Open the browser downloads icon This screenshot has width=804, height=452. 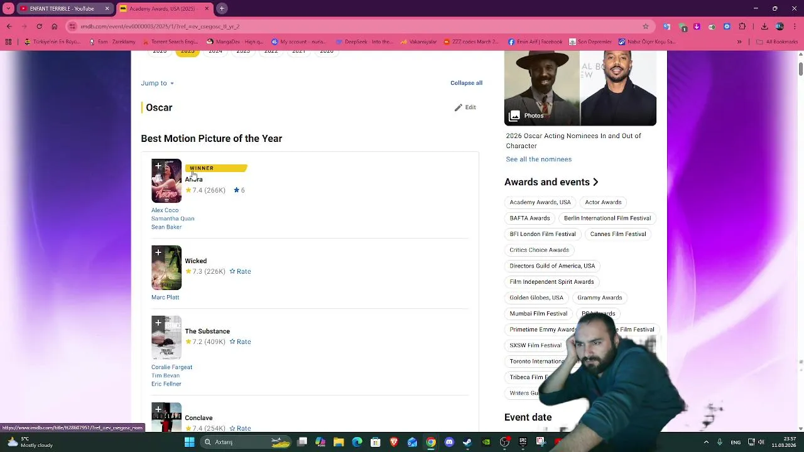(764, 26)
